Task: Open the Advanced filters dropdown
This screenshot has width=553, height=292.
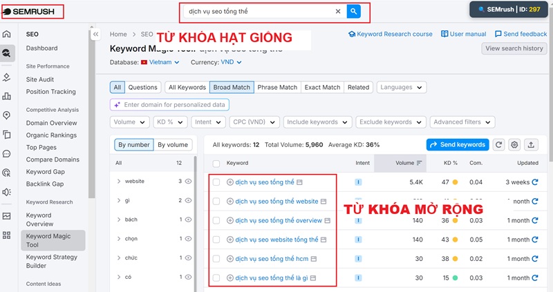Action: tap(462, 122)
